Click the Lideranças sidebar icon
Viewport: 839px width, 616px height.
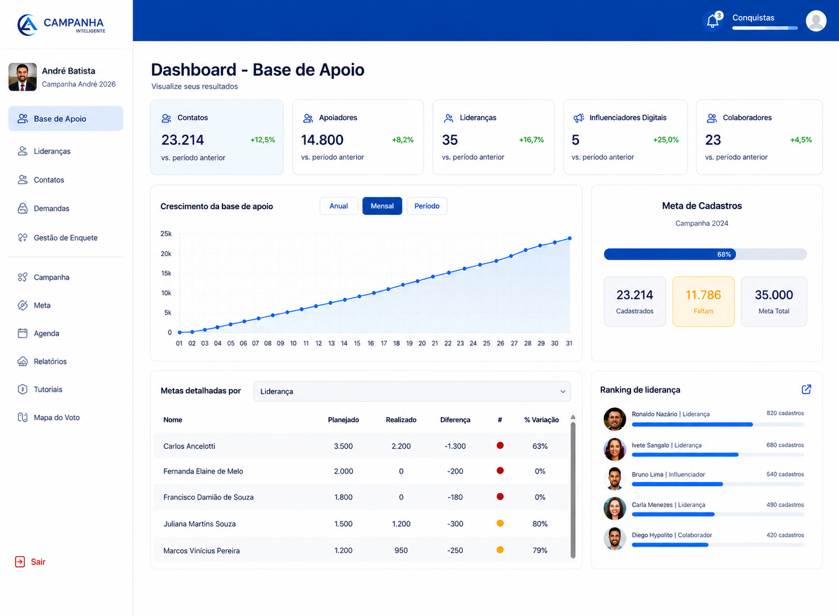point(22,151)
